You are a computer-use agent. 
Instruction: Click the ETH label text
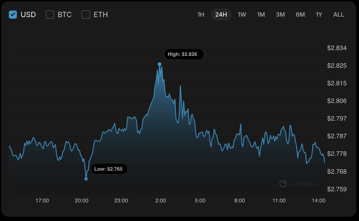point(101,15)
